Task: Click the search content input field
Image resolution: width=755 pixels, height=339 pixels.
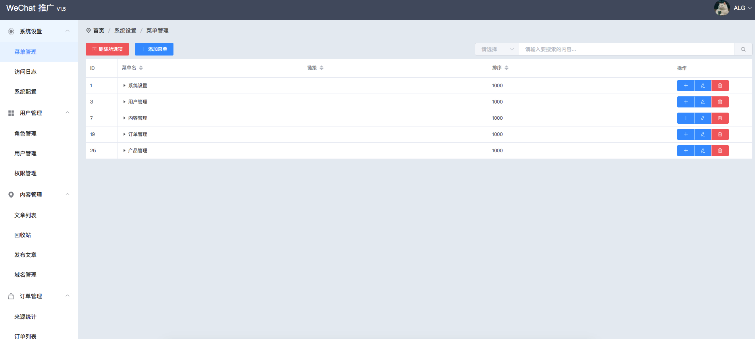Action: [626, 49]
